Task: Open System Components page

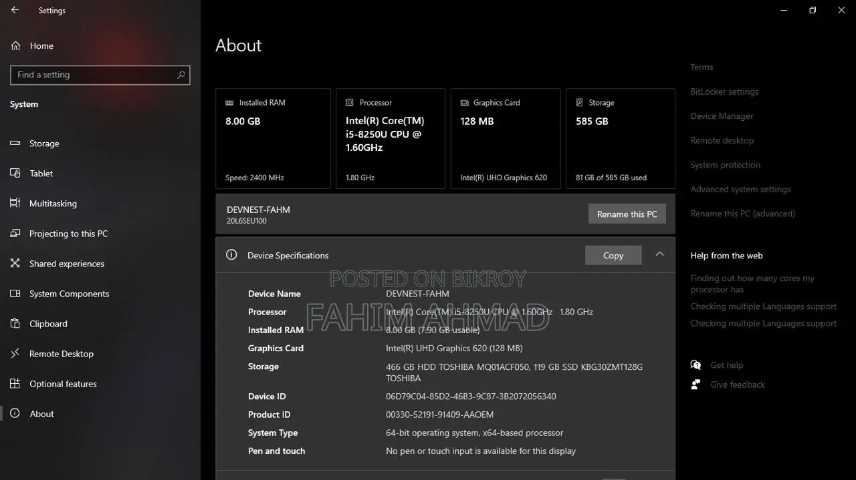Action: coord(69,294)
